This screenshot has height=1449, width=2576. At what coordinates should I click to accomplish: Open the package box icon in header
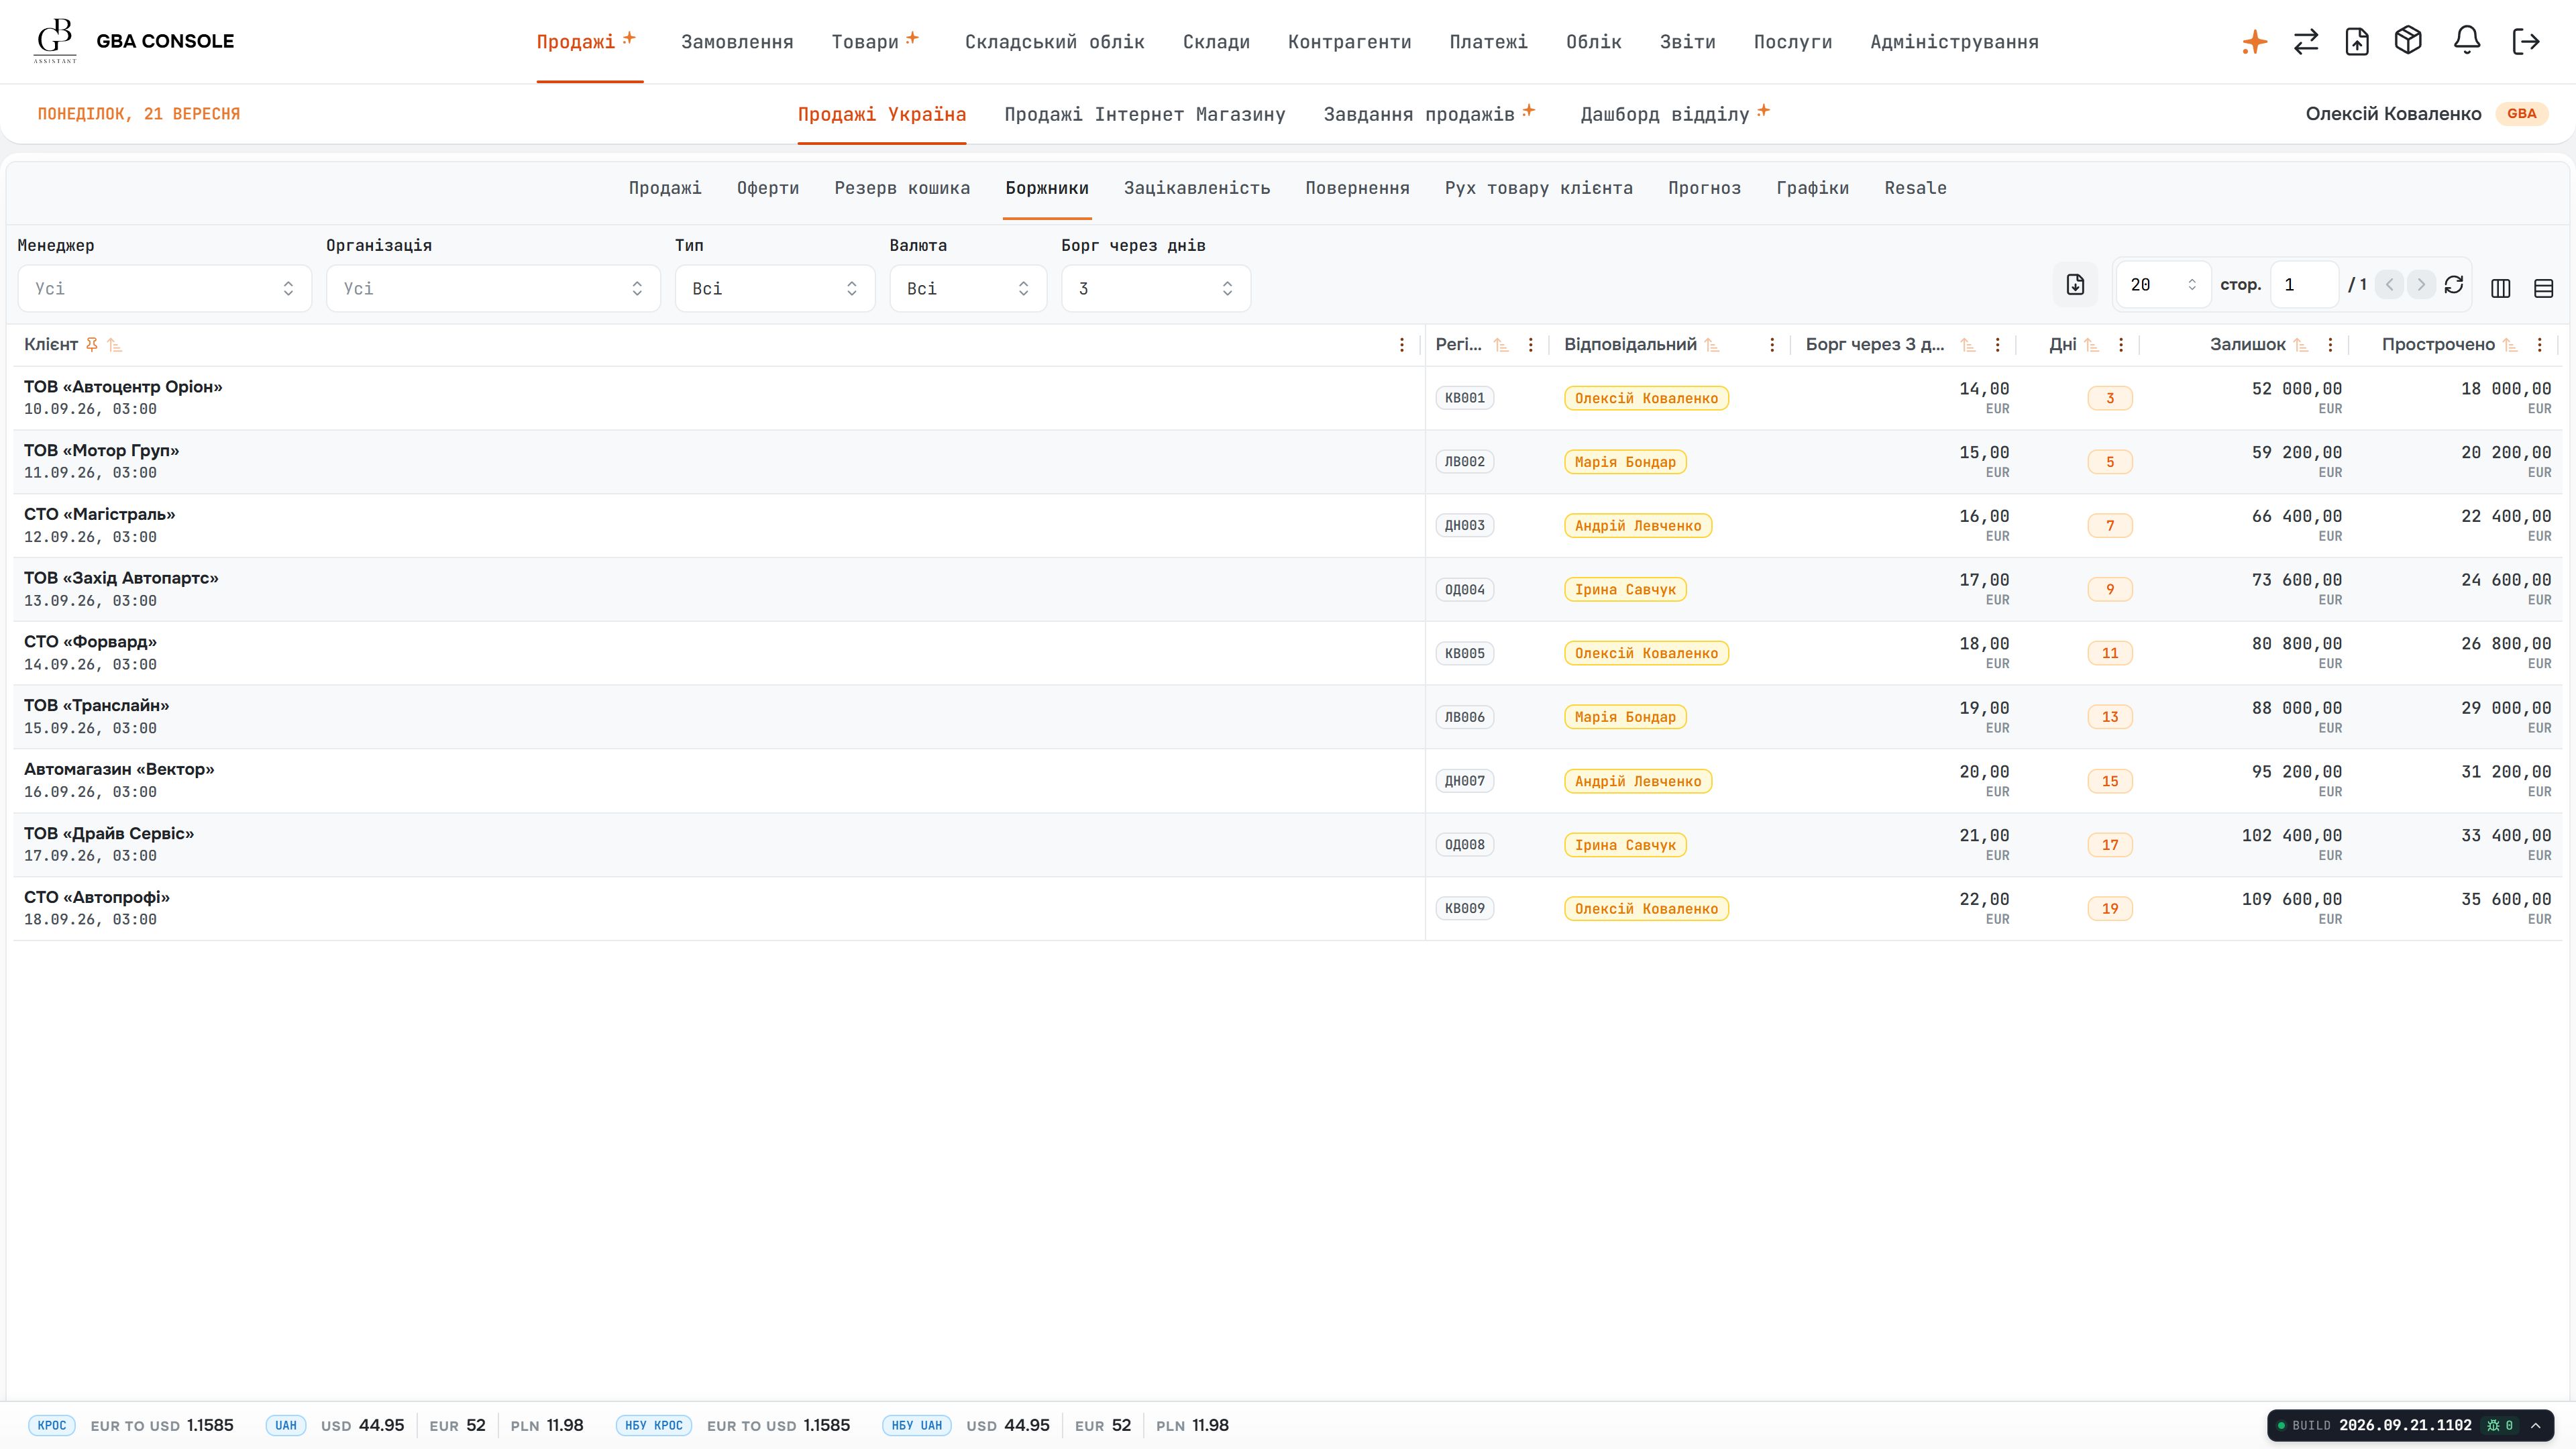[2408, 41]
